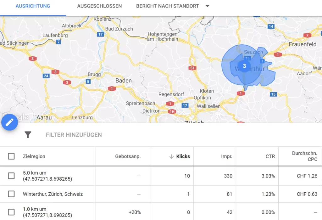Click the Klicks value 10
Screen dimensions: 322x220
187,176
